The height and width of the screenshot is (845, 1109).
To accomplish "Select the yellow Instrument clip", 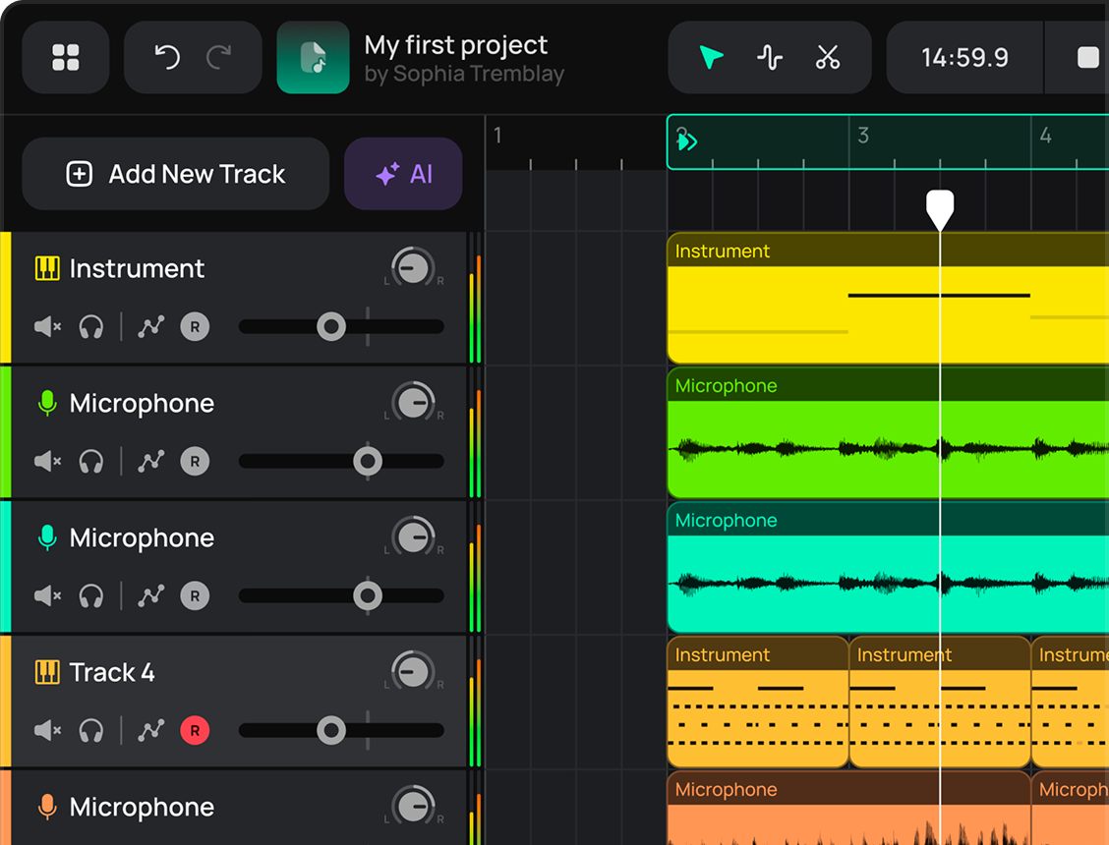I will [787, 310].
